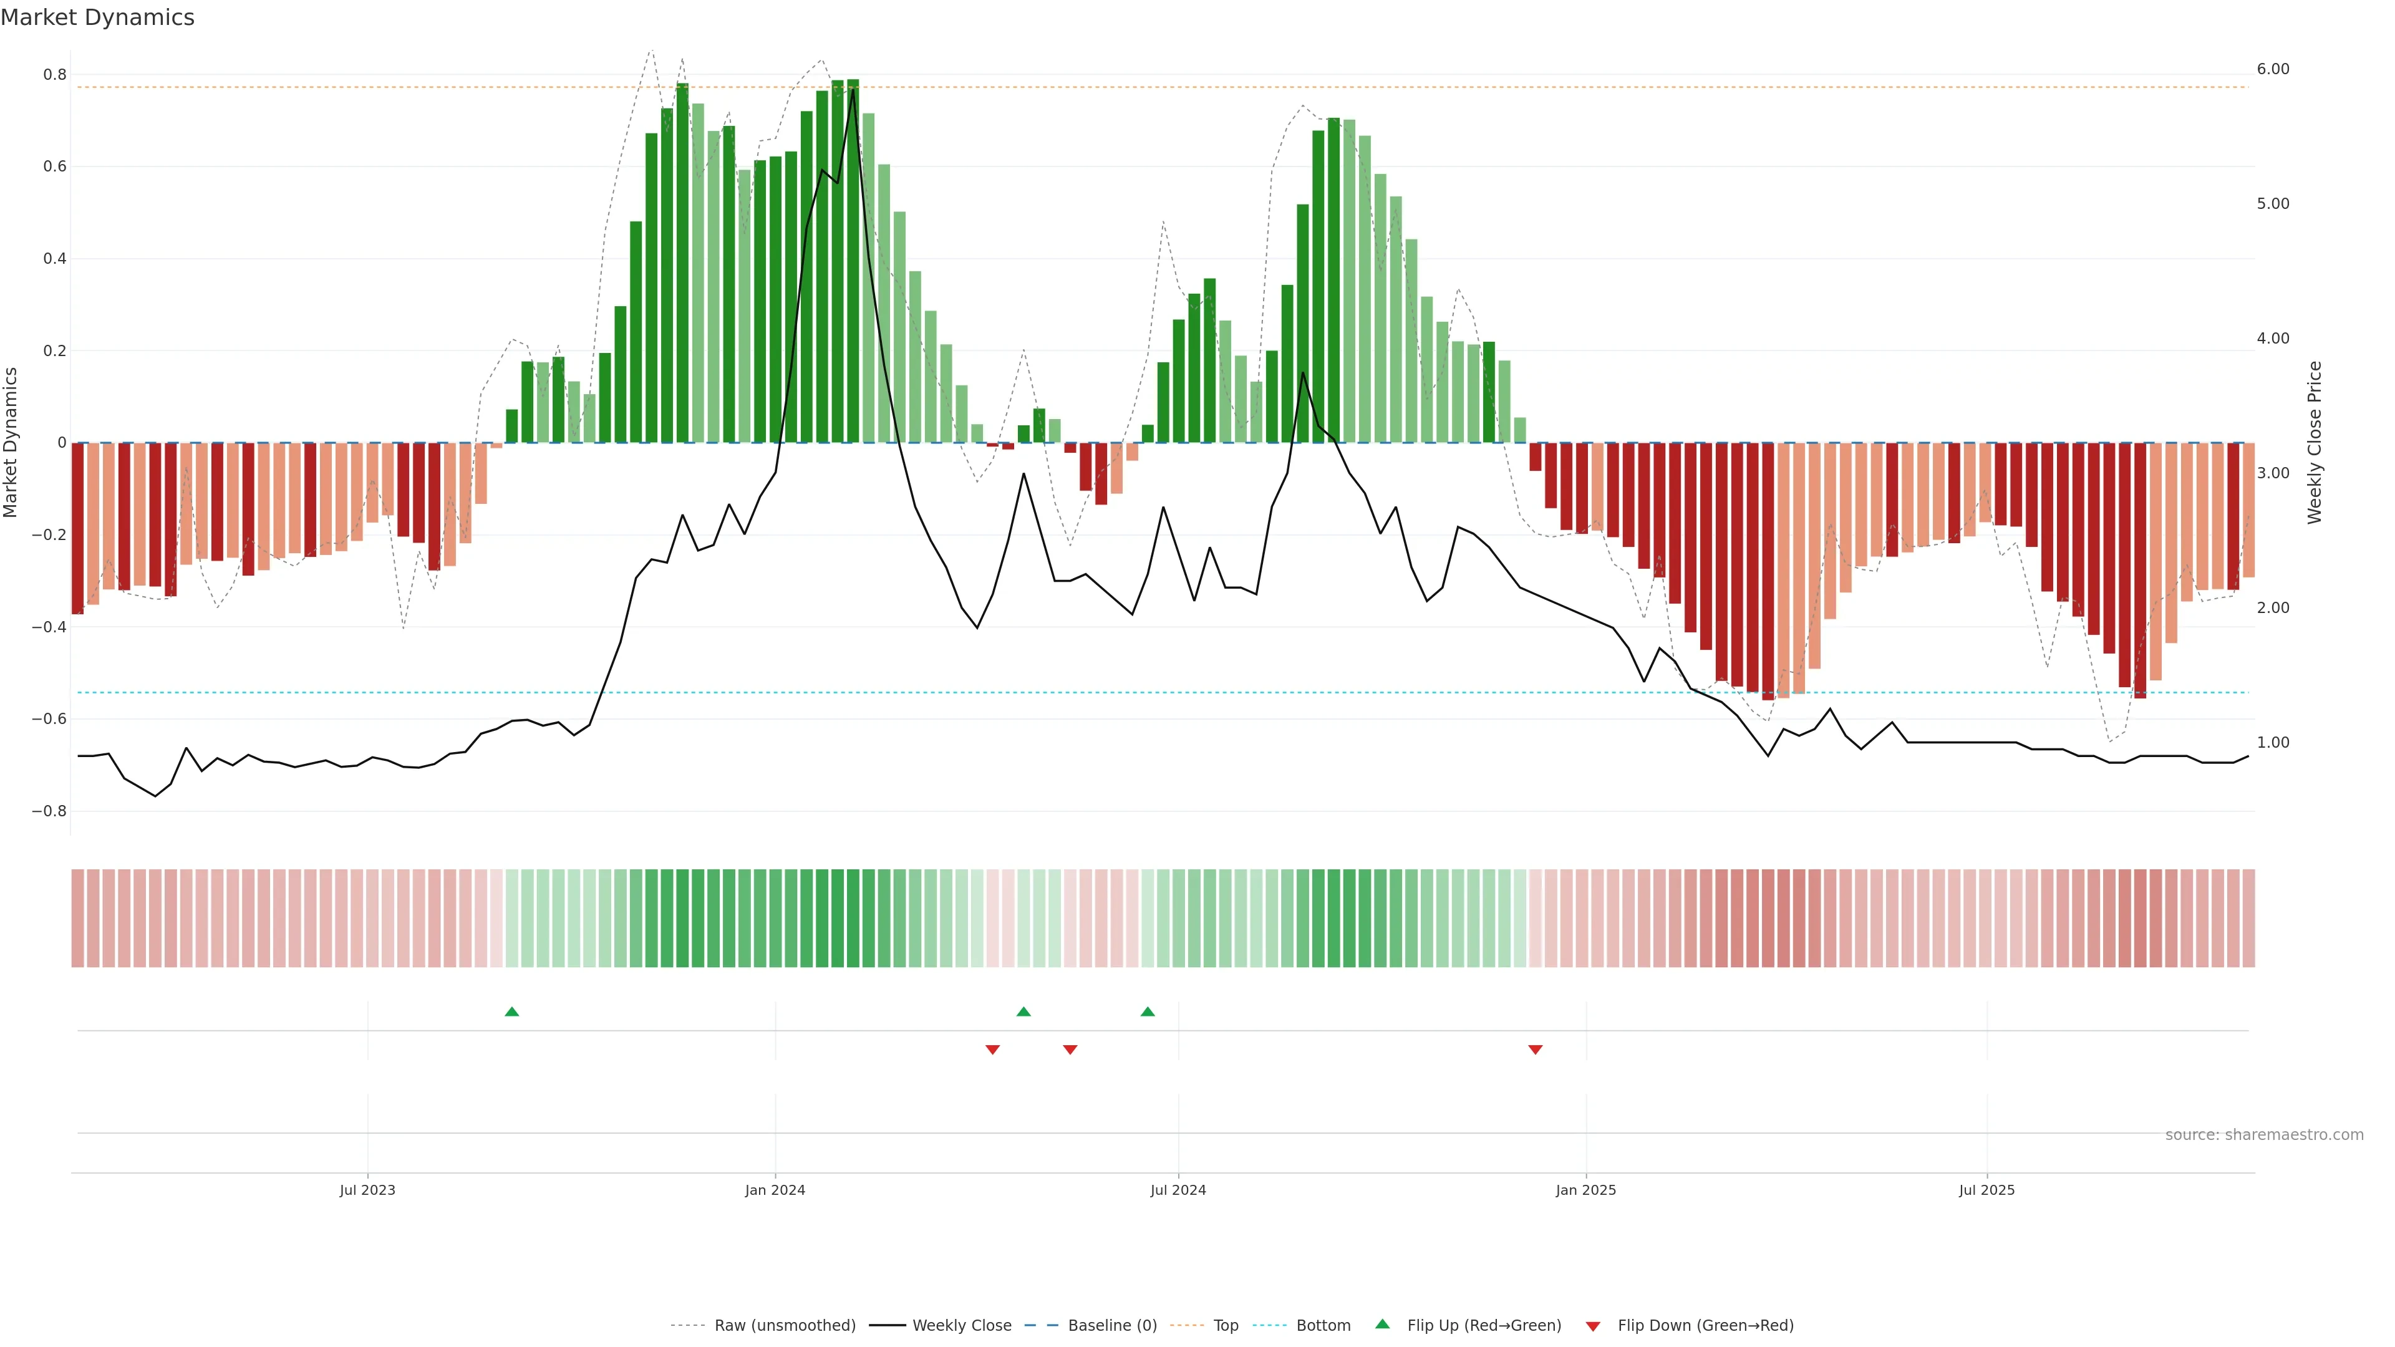Click the Jan 2025 x-axis label
Screen dimensions: 2395x1347
(x=1585, y=1190)
